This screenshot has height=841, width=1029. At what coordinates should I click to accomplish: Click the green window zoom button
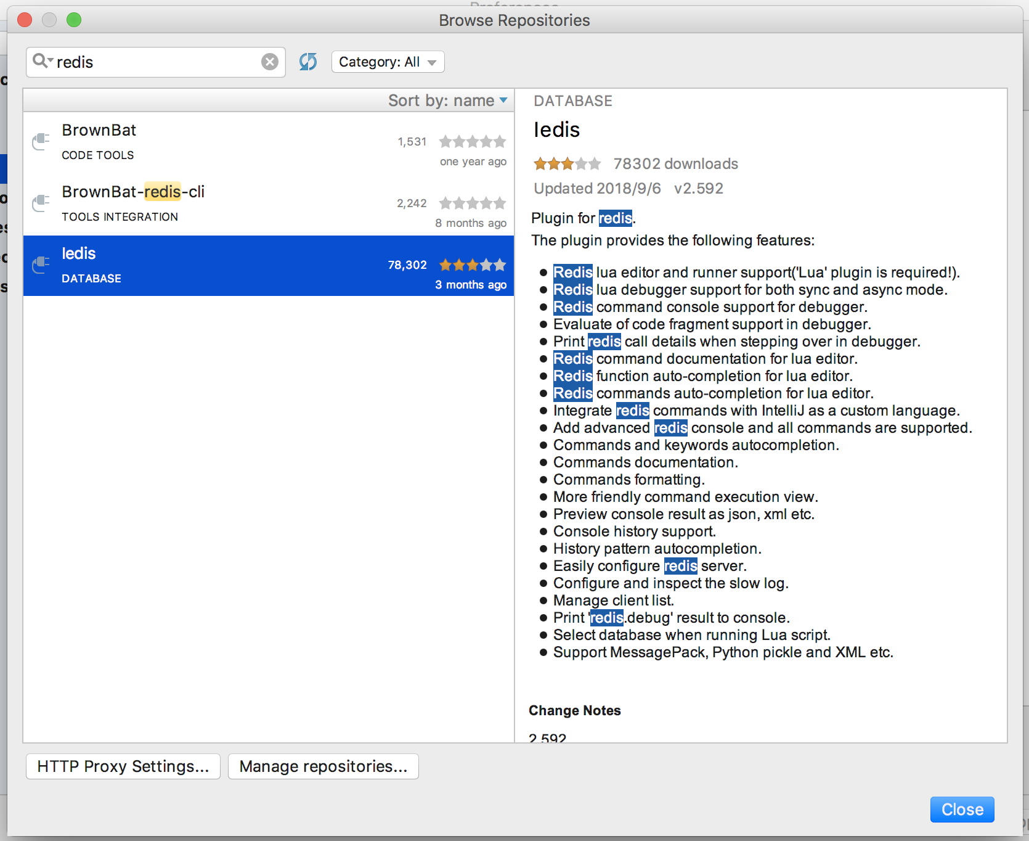pyautogui.click(x=74, y=20)
